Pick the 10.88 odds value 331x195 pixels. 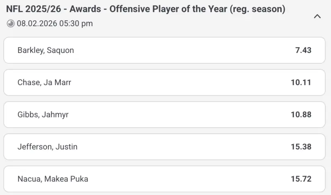(x=301, y=115)
